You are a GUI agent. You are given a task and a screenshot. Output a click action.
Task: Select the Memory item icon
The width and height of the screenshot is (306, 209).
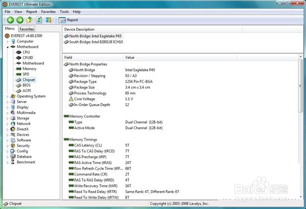tap(18, 69)
